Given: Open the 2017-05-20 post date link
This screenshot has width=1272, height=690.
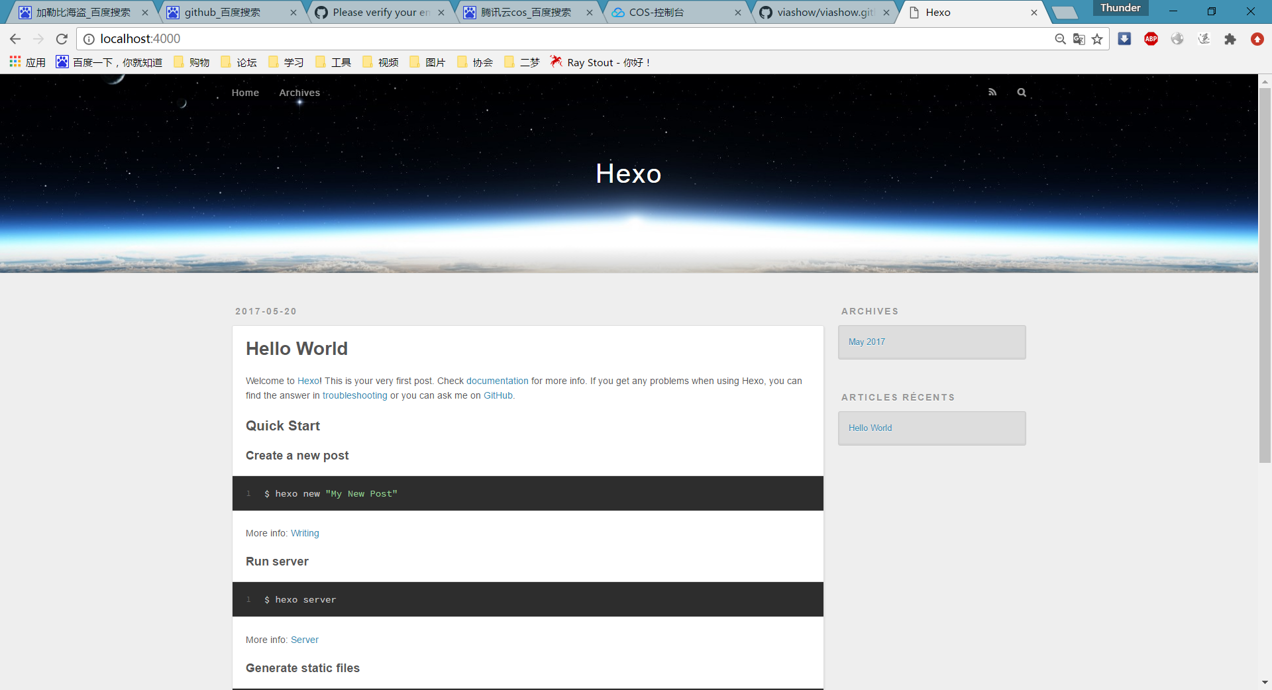Looking at the screenshot, I should pyautogui.click(x=266, y=311).
